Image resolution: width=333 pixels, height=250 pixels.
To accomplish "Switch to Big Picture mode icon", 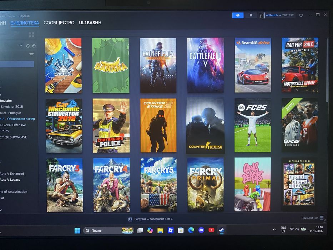I will (301, 15).
